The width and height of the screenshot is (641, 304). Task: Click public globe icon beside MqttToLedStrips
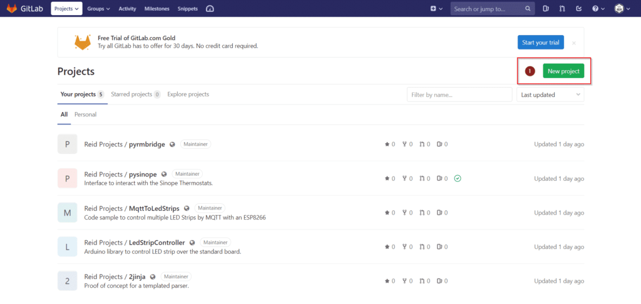187,208
